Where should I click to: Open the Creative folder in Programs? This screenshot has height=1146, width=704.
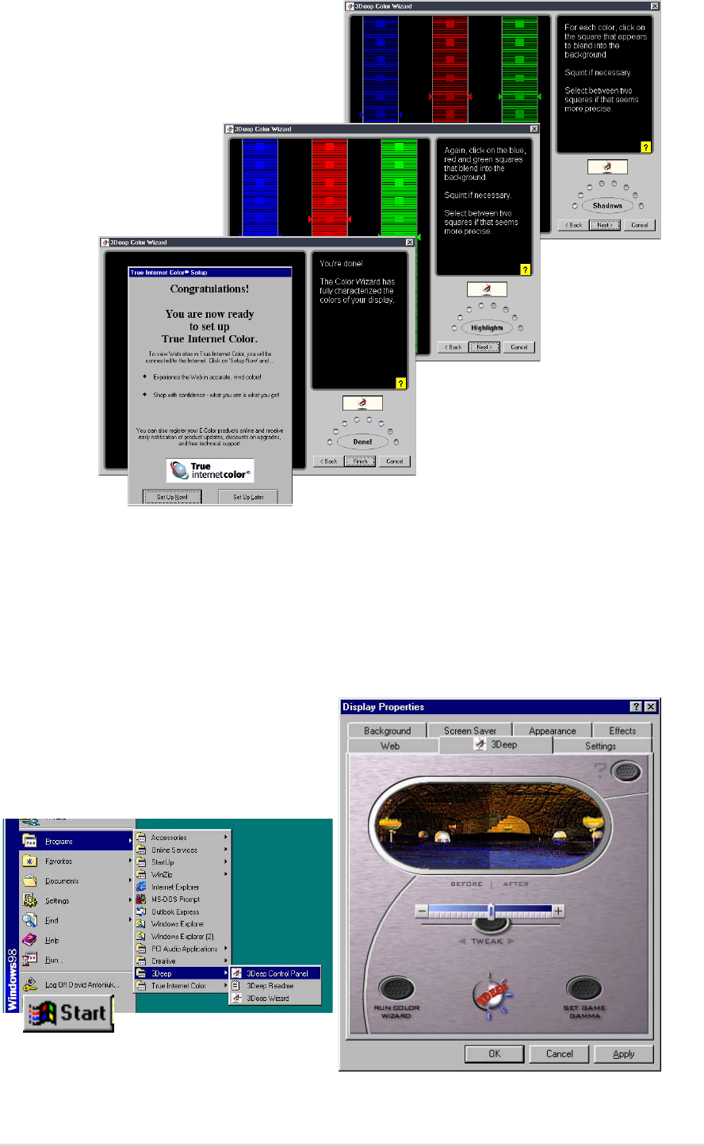pyautogui.click(x=182, y=961)
